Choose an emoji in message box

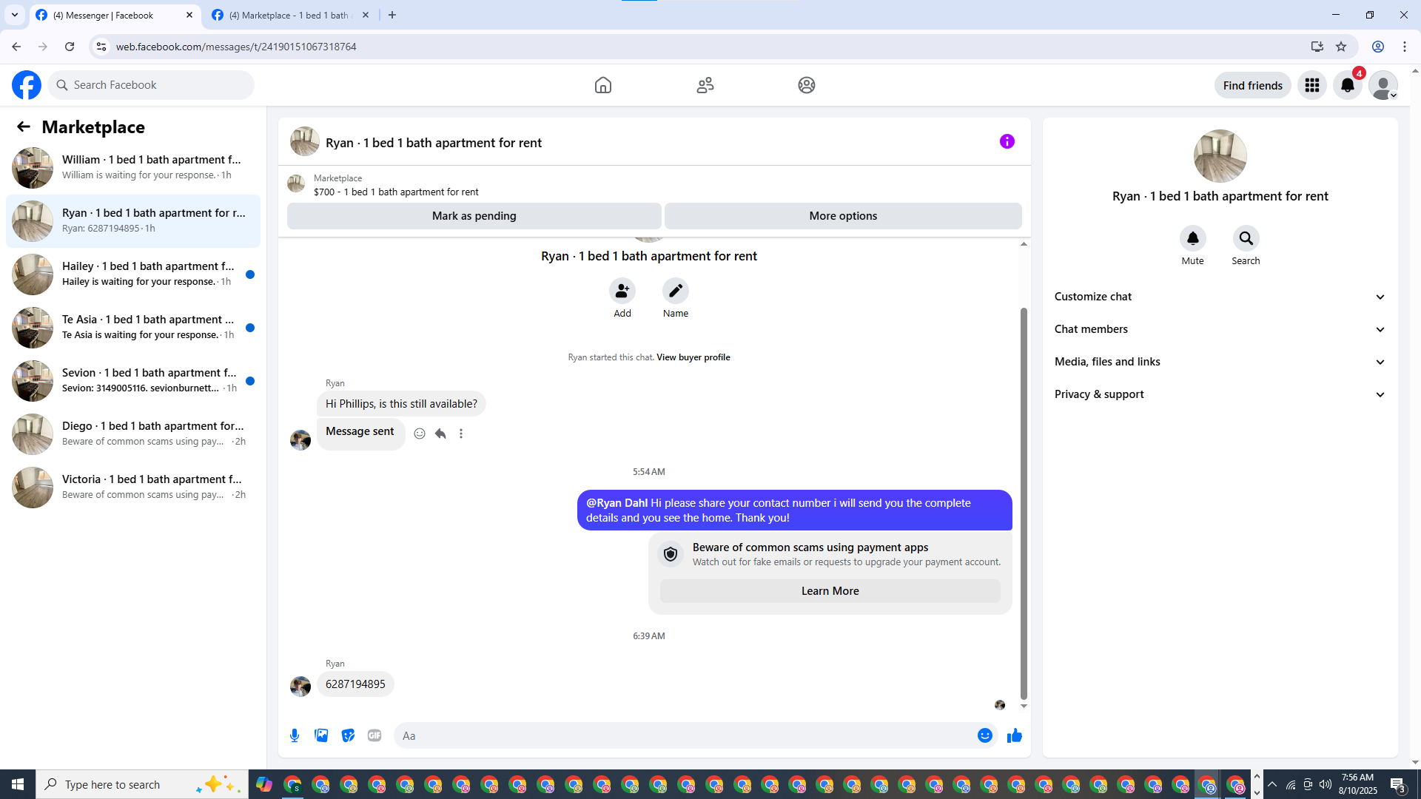[x=984, y=735]
